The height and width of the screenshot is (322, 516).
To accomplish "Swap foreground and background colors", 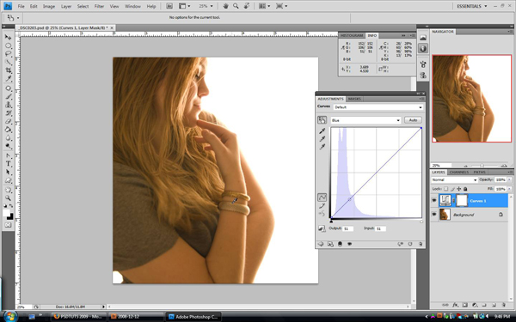I will (11, 206).
